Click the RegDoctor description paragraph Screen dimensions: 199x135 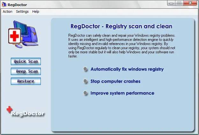(122, 46)
